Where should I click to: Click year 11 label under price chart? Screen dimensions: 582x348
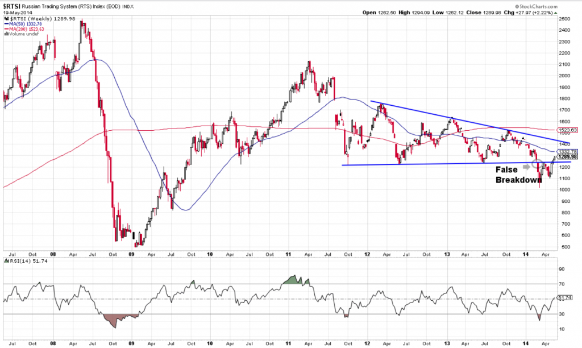coord(289,254)
